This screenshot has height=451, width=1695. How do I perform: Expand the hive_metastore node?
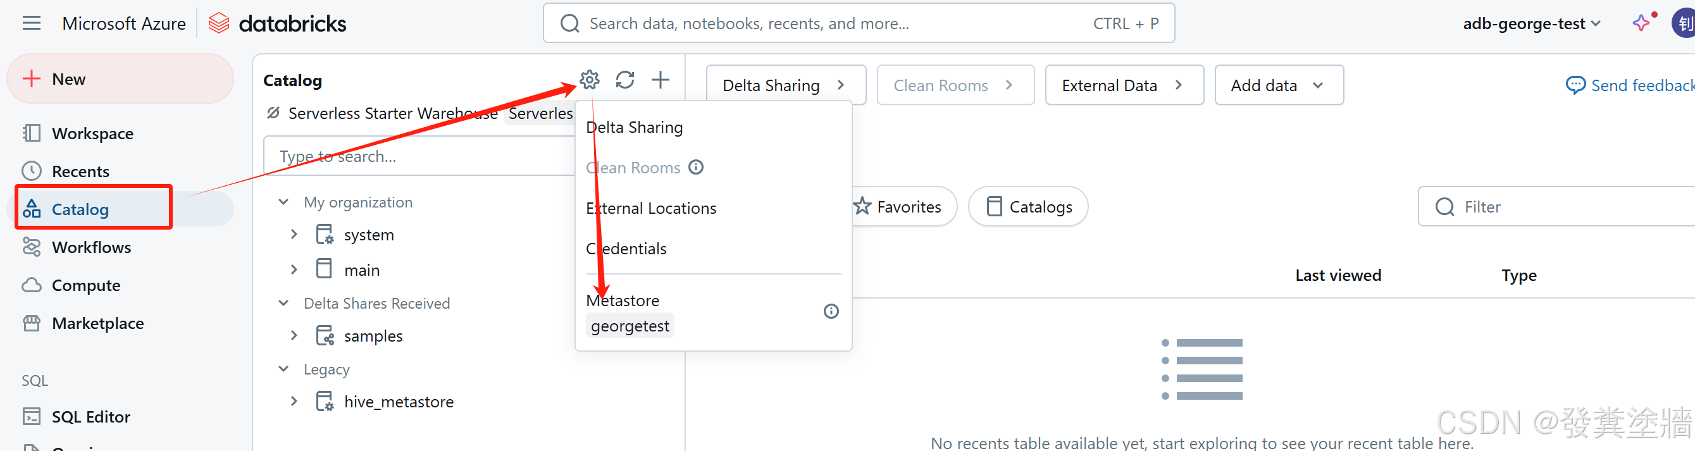pos(294,401)
